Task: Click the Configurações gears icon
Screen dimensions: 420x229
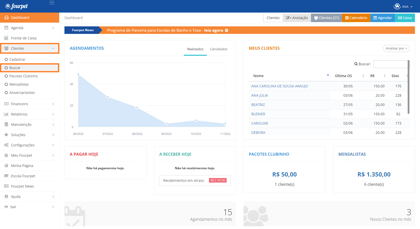Action: pos(6,145)
